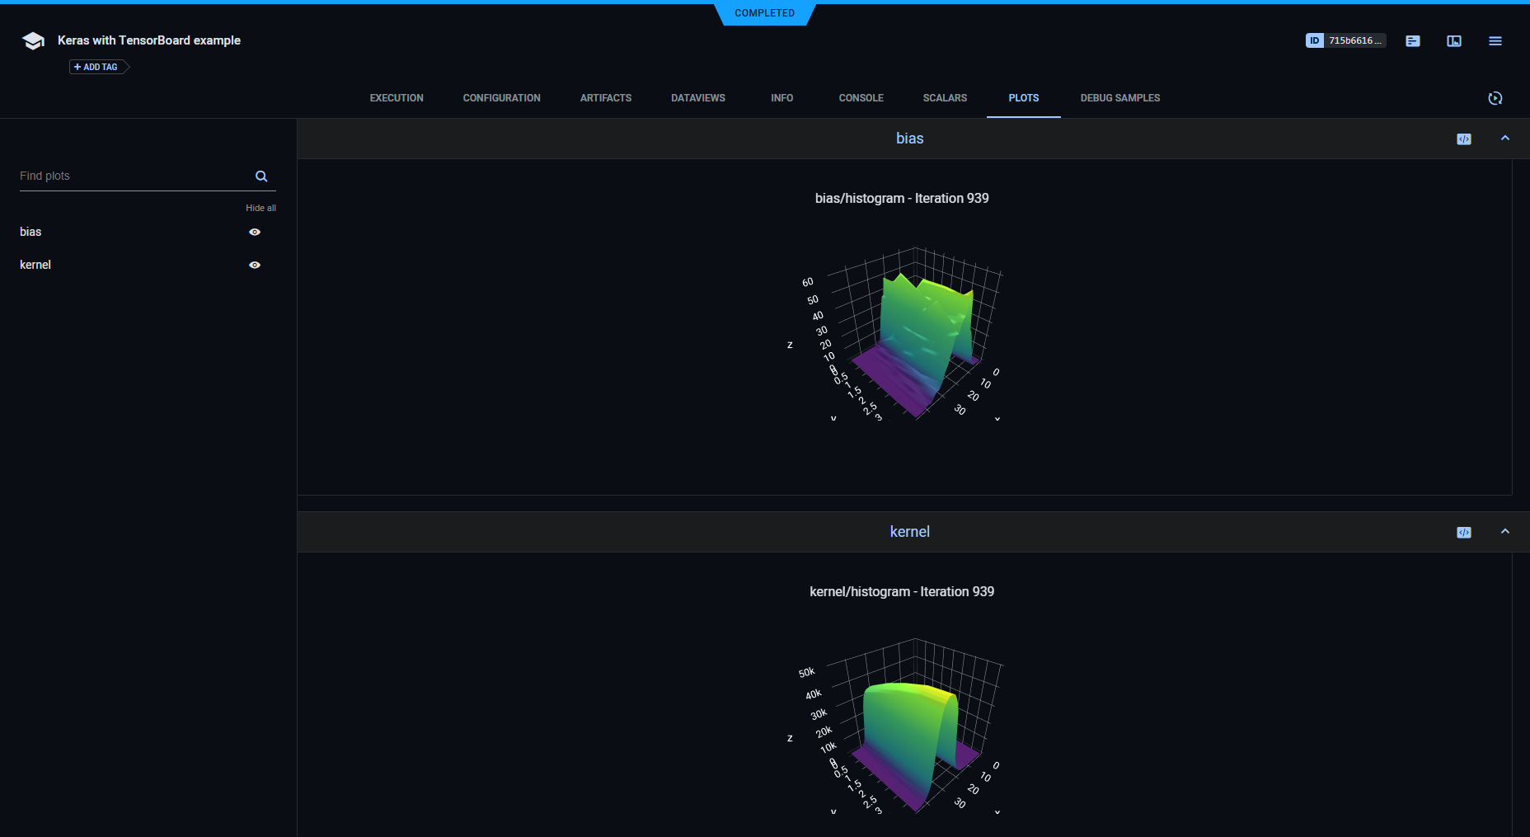Click the Hide all link
1530x837 pixels.
[x=260, y=208]
